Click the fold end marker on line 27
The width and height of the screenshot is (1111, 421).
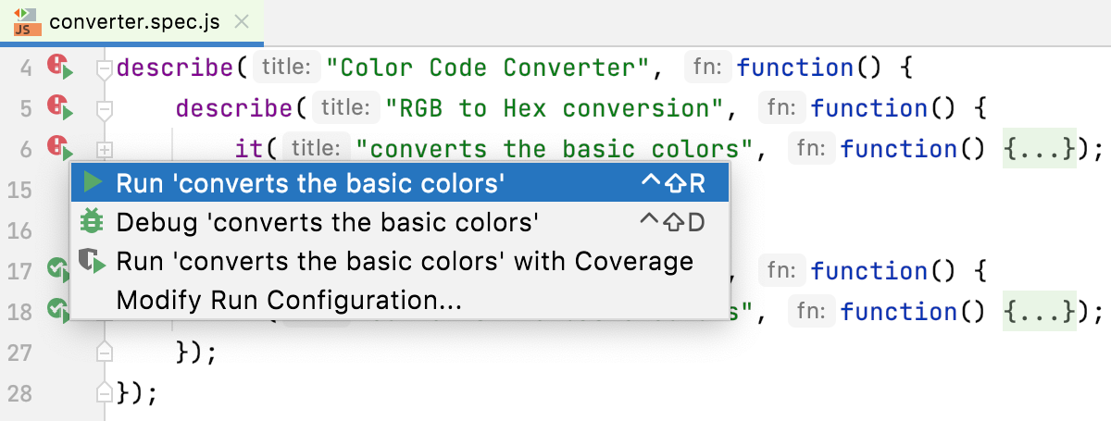(x=105, y=353)
